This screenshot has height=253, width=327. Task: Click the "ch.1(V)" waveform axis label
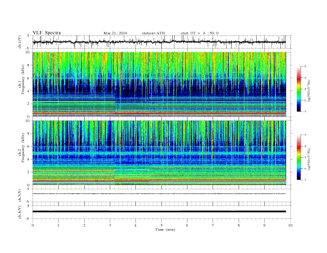click(x=20, y=42)
